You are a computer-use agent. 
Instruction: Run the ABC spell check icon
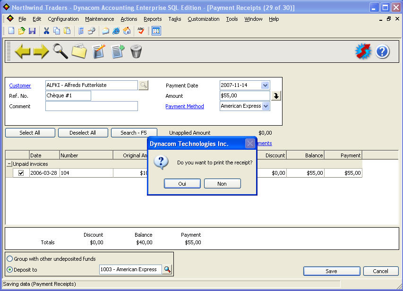pos(141,31)
